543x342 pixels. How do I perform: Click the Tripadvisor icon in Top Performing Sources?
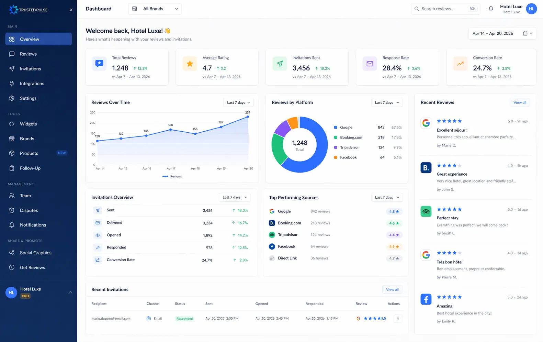click(x=272, y=235)
